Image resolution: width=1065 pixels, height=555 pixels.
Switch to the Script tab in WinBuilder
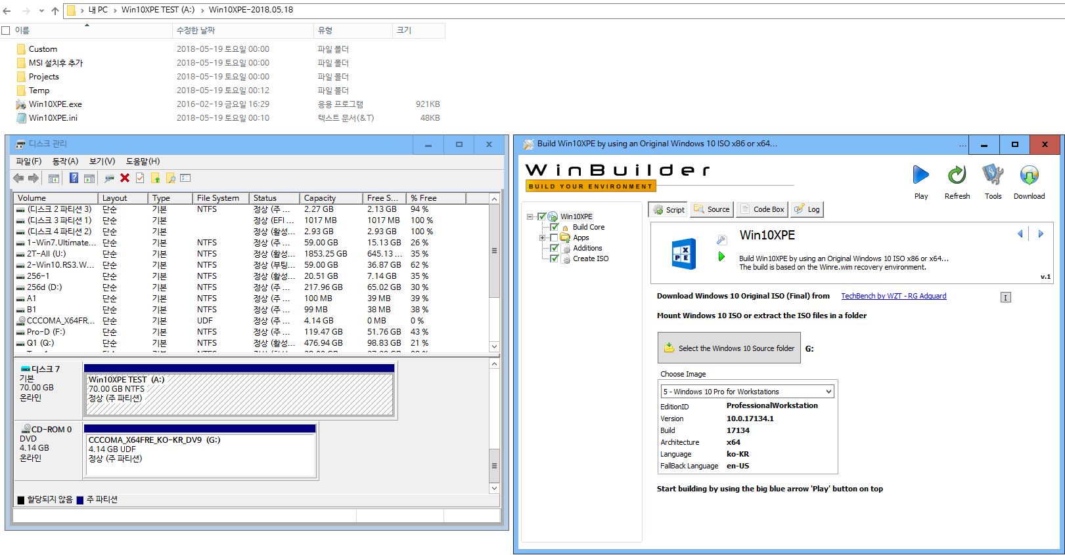[668, 209]
